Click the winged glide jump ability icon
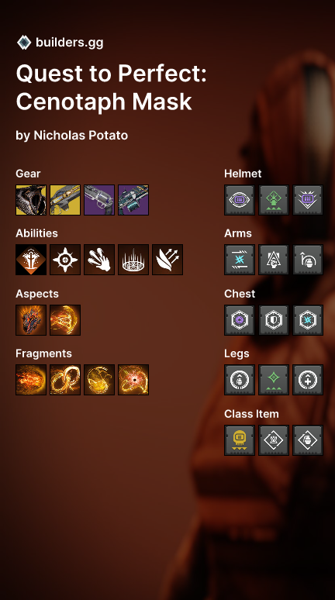335x600 pixels. tap(167, 260)
